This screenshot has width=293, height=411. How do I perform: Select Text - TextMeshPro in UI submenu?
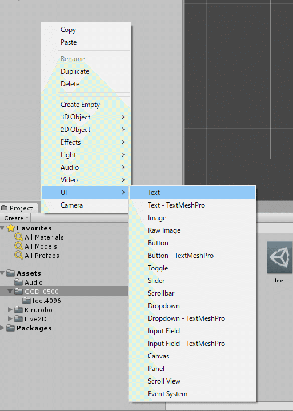pyautogui.click(x=192, y=205)
